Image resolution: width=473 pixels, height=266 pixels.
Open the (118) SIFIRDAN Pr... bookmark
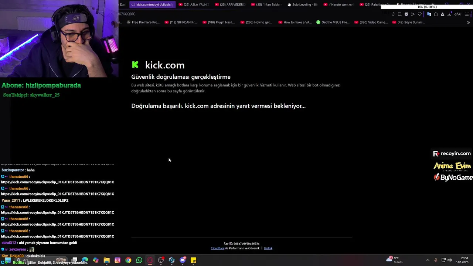coord(181,22)
